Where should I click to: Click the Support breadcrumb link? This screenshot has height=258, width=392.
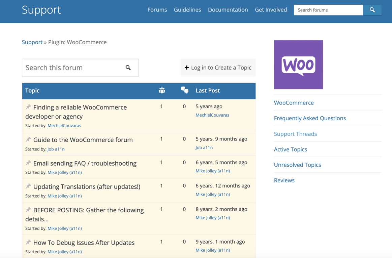pos(32,42)
